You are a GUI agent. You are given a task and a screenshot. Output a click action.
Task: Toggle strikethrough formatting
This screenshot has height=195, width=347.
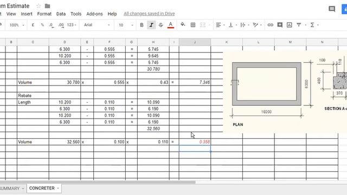click(x=161, y=25)
